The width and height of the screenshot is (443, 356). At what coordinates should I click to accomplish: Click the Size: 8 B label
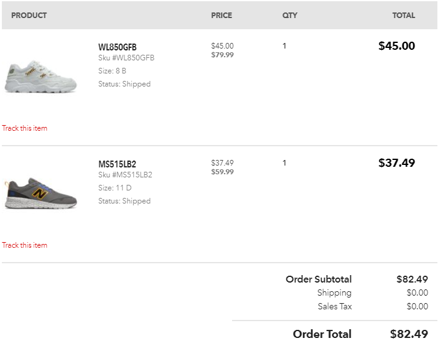coord(112,71)
